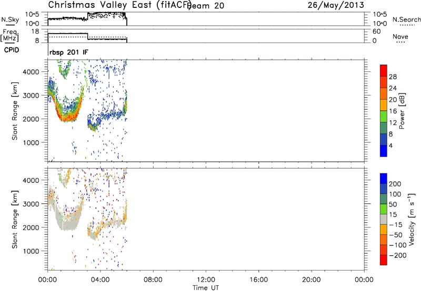Click the red top of power colorbar
This screenshot has height=291, width=421.
(384, 69)
